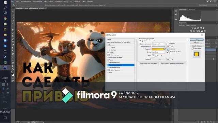Select the Lasso tool
Viewport: 218px width, 123px height.
[x=13, y=18]
